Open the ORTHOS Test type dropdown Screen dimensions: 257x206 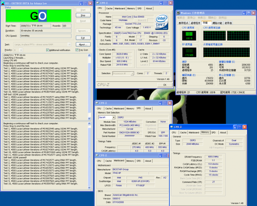(x=69, y=44)
